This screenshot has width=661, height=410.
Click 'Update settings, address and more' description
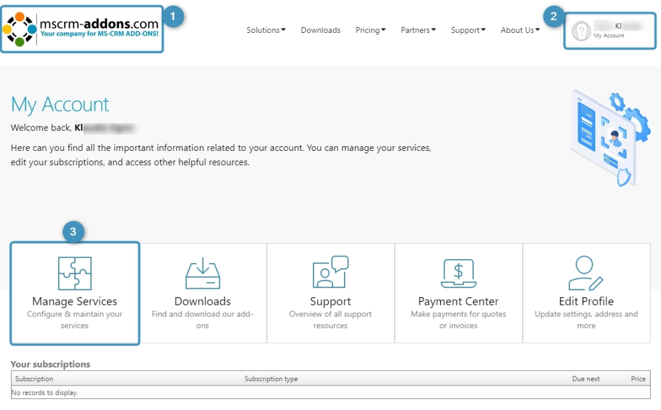coord(586,320)
